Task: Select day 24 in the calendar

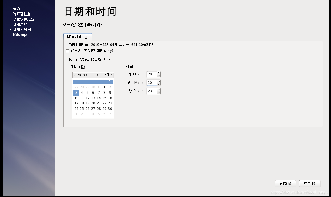Action: (76, 109)
